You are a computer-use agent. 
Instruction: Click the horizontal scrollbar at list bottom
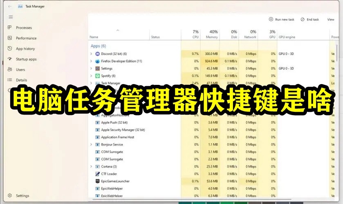193,199
